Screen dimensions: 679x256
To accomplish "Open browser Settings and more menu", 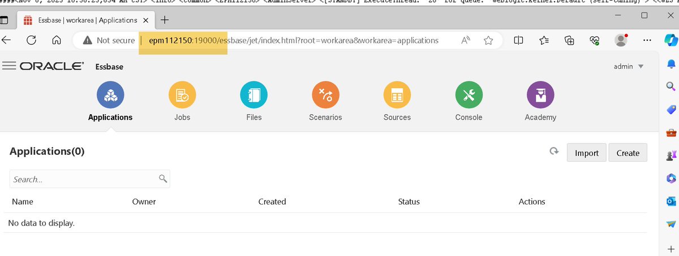I will (x=647, y=40).
